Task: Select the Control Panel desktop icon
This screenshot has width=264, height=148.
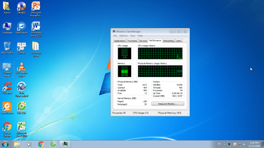Action: (x=7, y=69)
